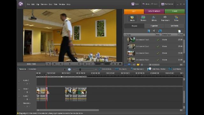Open the File menu
204x115 pixels.
pyautogui.click(x=28, y=4)
